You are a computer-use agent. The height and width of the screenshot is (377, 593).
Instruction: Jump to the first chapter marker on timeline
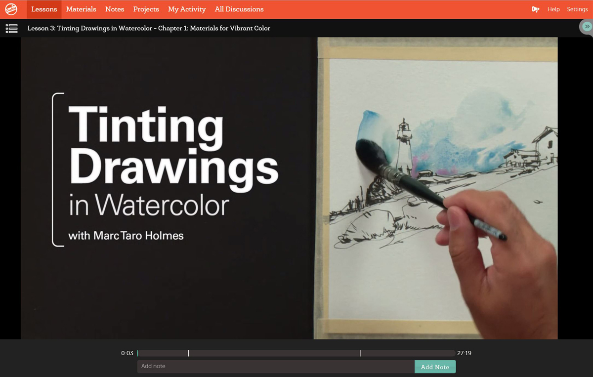tap(188, 353)
